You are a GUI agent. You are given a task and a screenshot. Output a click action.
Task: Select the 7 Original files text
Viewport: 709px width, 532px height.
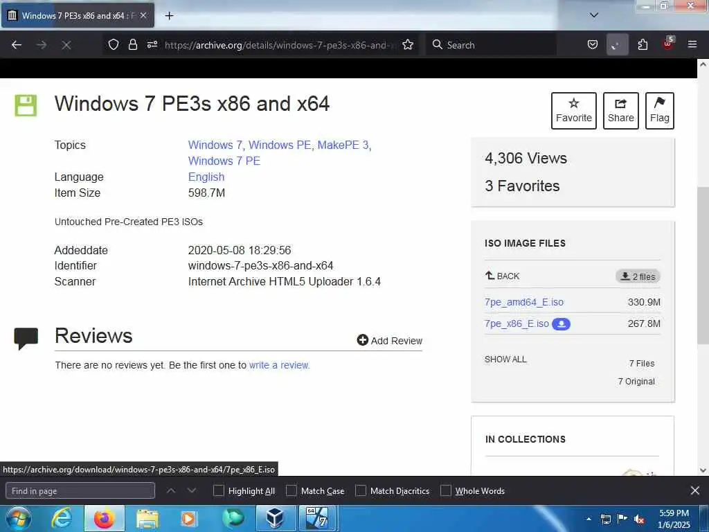[636, 382]
